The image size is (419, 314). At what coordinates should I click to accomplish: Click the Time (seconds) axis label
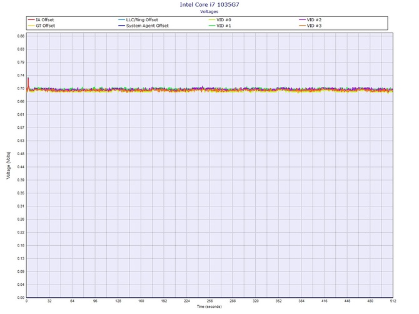click(x=209, y=306)
